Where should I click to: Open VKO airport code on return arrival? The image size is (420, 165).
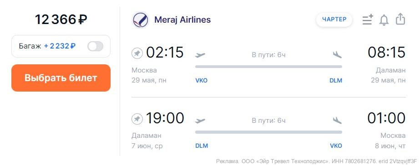coord(336,146)
